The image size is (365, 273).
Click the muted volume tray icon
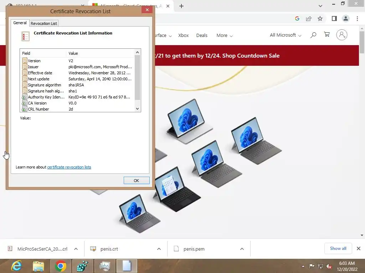click(x=329, y=266)
